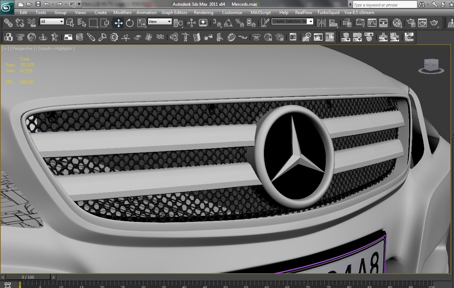Click the keyword search input field

click(x=385, y=5)
